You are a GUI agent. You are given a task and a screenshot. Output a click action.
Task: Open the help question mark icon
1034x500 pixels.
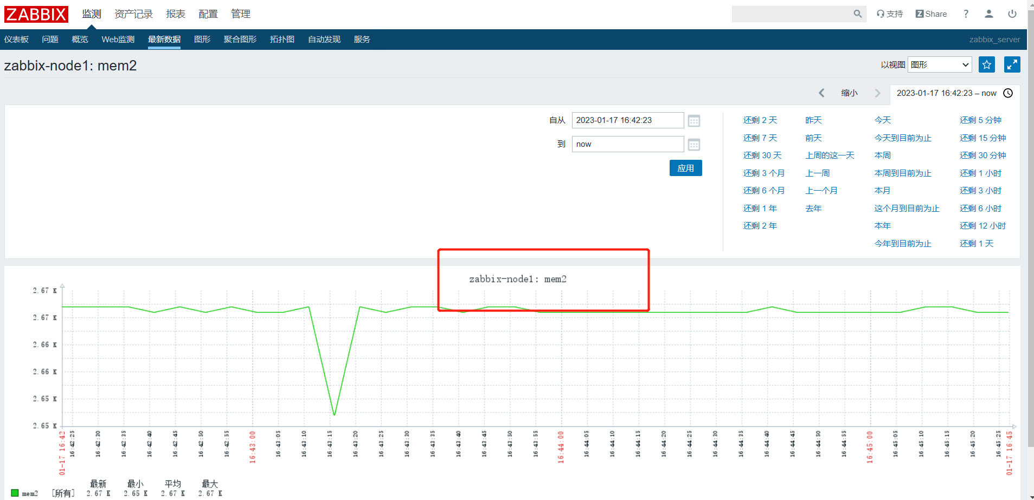coord(966,14)
